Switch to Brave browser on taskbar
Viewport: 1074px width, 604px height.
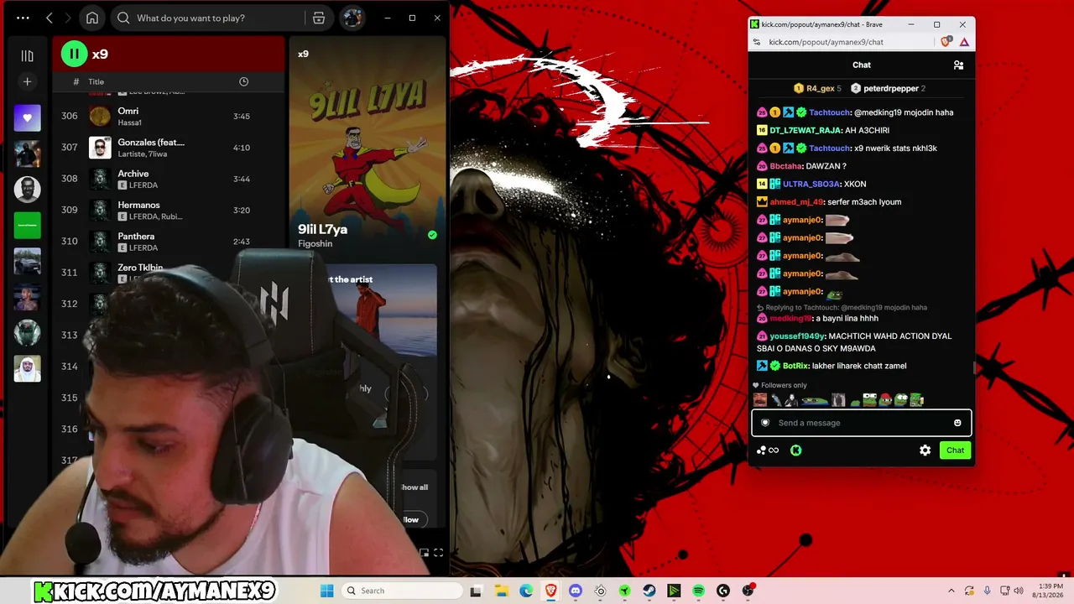[x=550, y=591]
